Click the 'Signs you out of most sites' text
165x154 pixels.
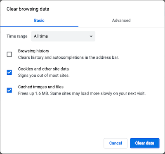[x=44, y=75]
